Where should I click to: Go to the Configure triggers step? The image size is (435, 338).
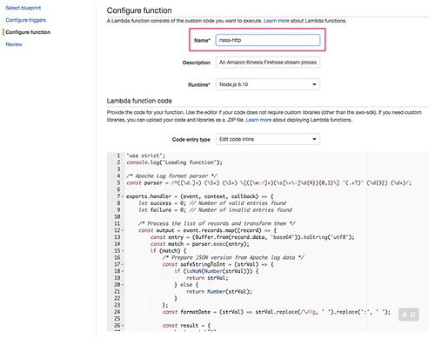point(26,20)
